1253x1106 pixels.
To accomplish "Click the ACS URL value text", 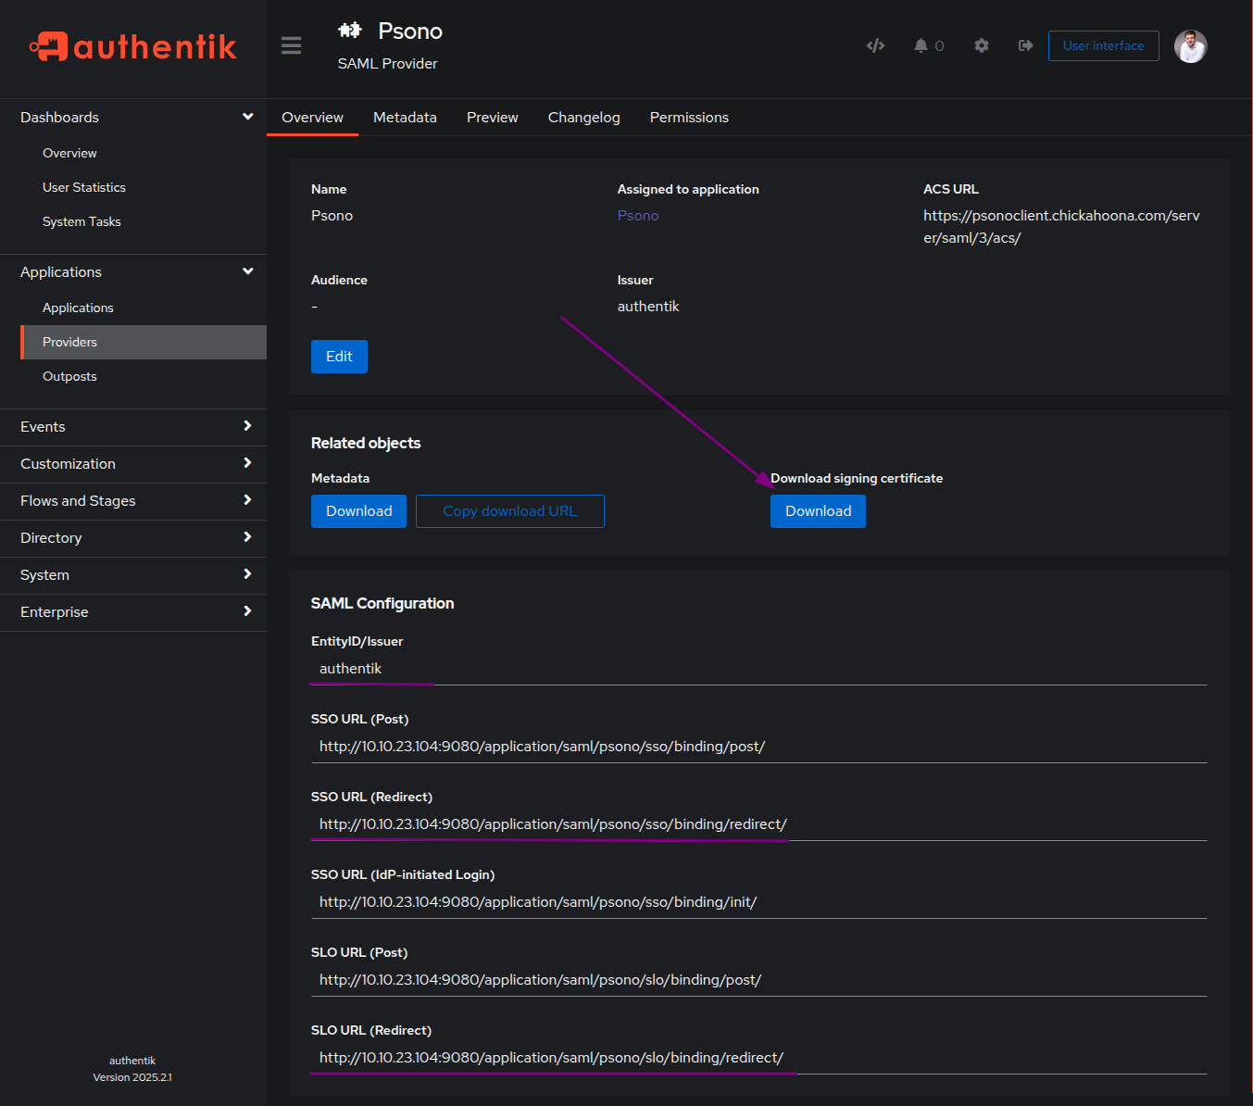I will (x=1061, y=227).
